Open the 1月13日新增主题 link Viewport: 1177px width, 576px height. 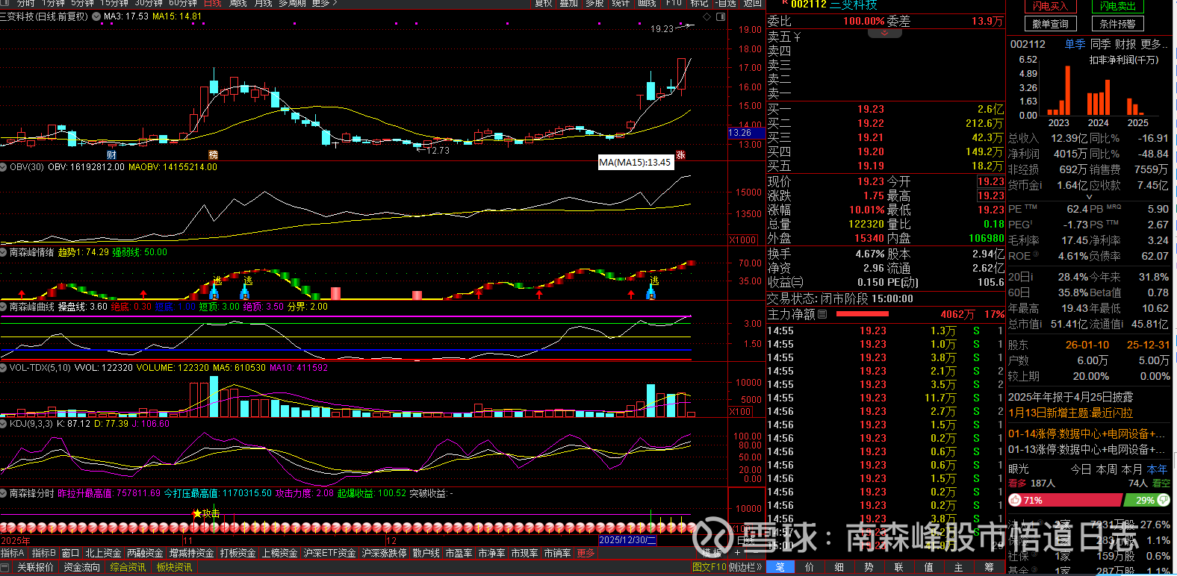click(1070, 413)
